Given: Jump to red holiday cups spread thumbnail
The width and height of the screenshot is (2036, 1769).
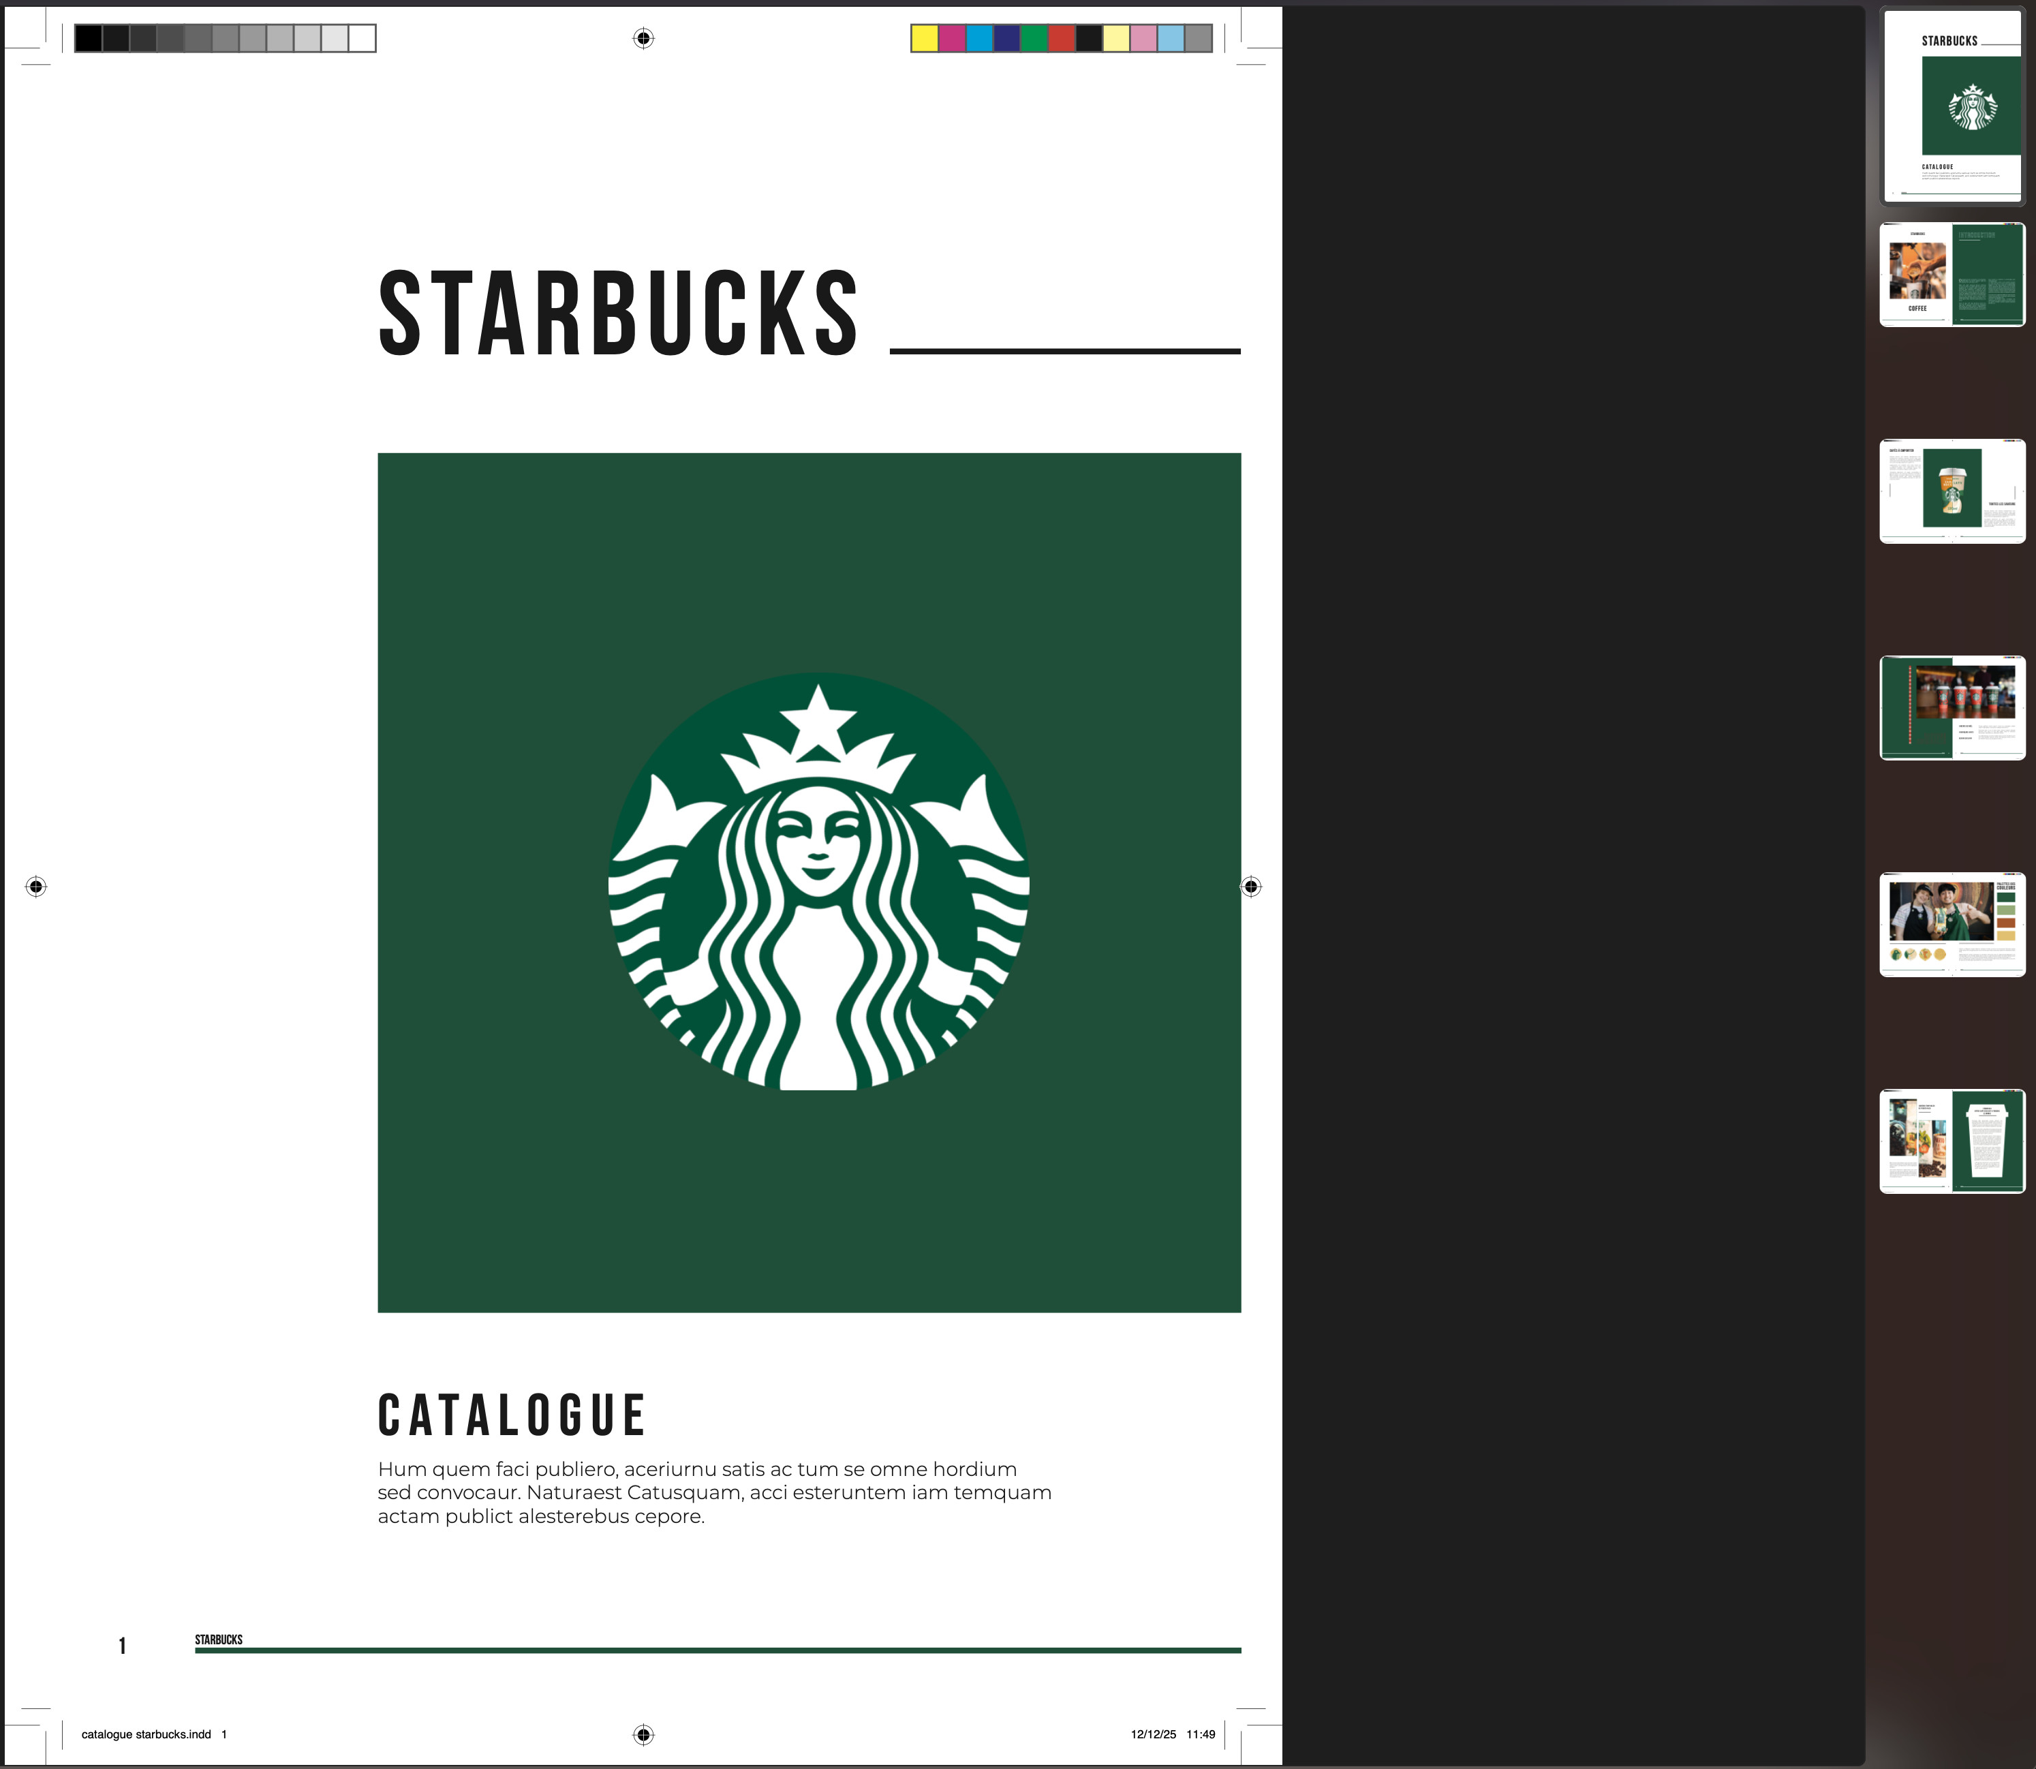Looking at the screenshot, I should pyautogui.click(x=1952, y=708).
